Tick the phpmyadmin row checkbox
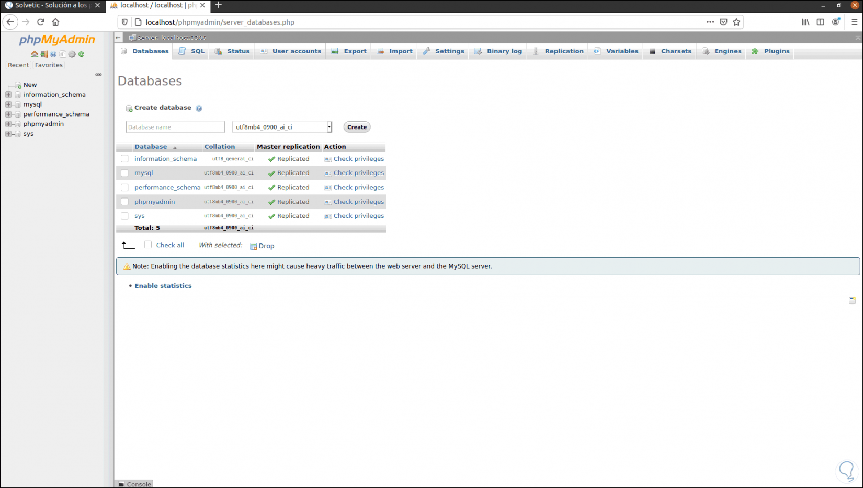The height and width of the screenshot is (488, 863). 124,202
